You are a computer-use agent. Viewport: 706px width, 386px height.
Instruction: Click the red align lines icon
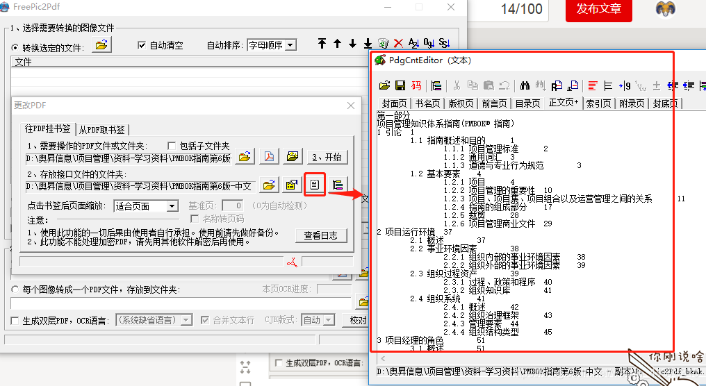[x=593, y=85]
